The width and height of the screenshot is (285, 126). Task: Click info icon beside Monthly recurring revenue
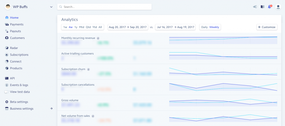98,38
